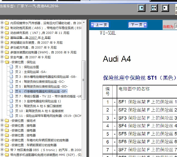Expand the 多媒体装置的控制器 (9WM) folder

pyautogui.click(x=2, y=52)
